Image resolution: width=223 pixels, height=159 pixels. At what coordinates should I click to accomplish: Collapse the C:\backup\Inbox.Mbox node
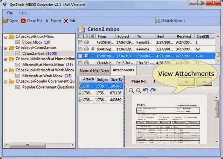coord(6,37)
